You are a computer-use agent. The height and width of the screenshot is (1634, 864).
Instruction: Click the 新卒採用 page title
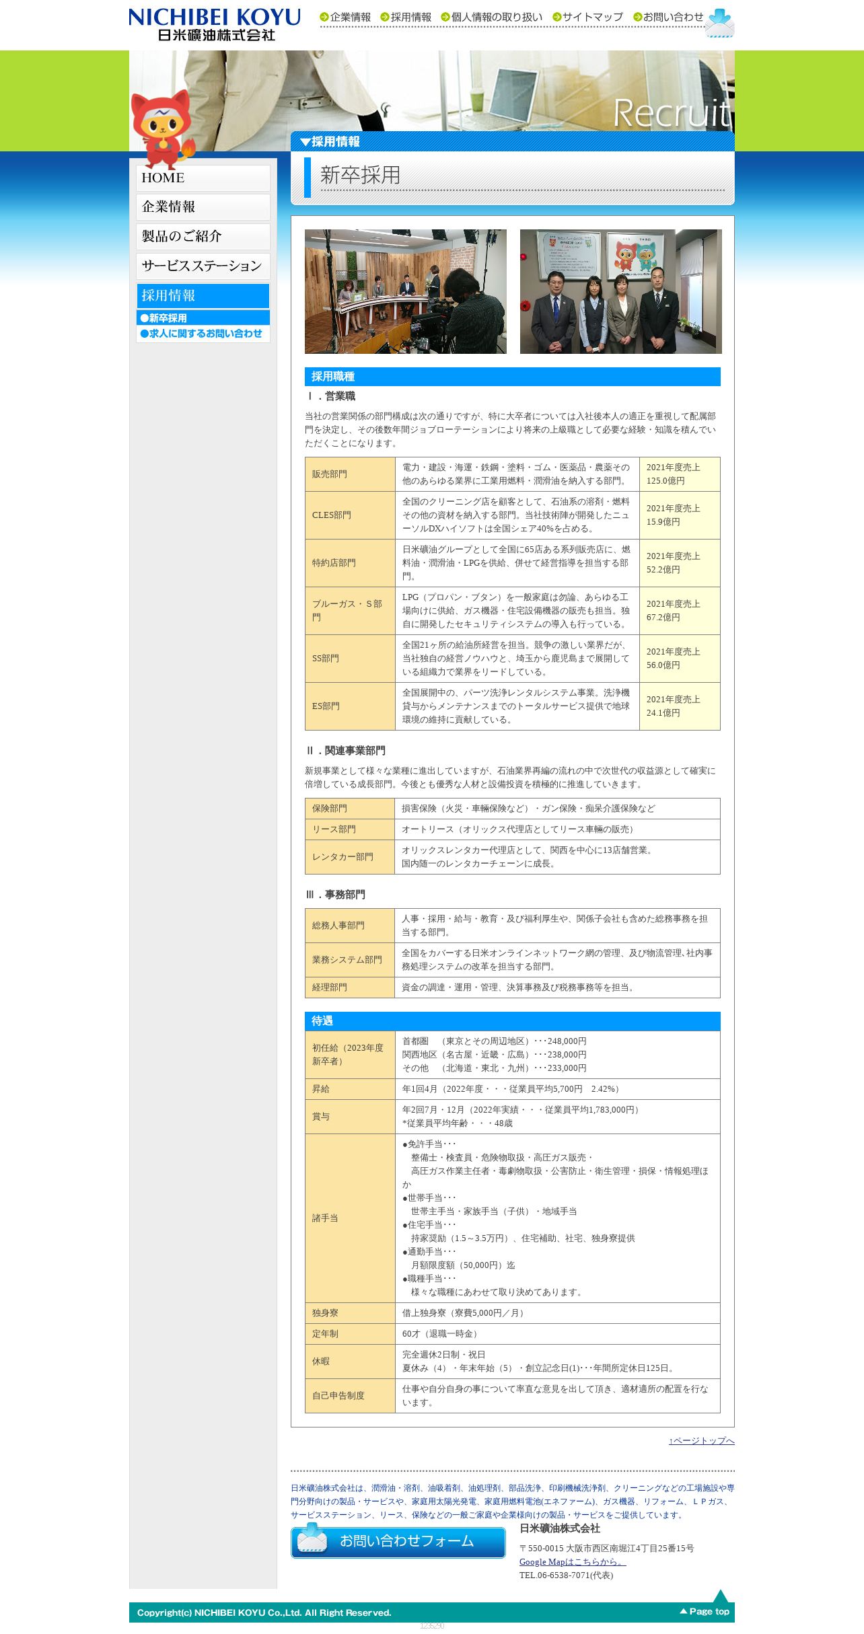point(361,175)
